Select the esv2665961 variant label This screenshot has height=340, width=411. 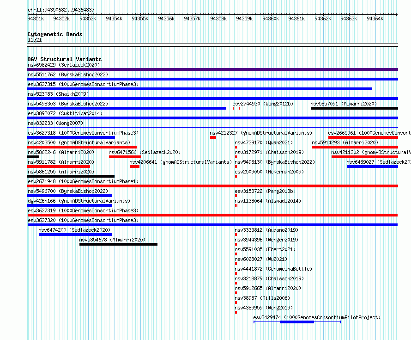point(369,133)
